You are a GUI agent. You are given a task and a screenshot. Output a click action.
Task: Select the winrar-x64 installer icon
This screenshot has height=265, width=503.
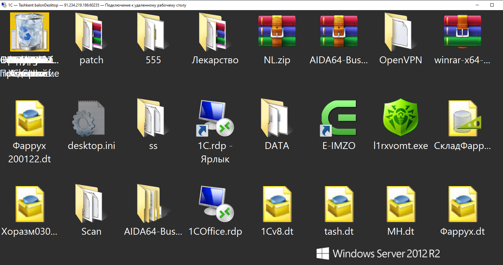pos(463,32)
